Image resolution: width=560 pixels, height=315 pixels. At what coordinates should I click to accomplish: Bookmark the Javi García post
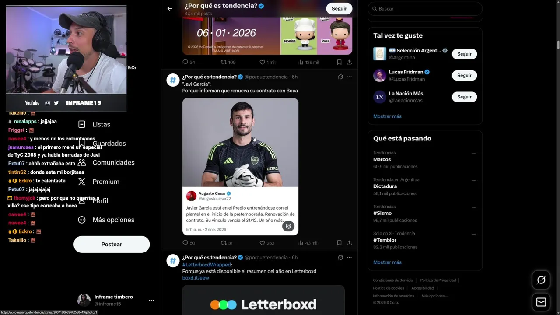(x=339, y=243)
